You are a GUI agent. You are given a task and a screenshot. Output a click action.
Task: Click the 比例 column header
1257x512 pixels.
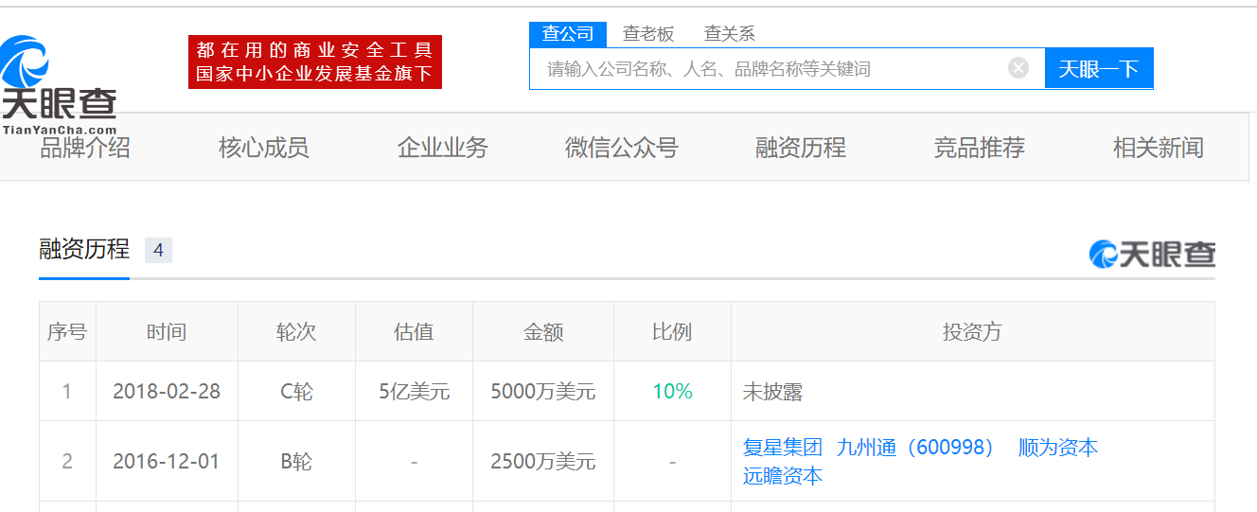[x=672, y=331]
